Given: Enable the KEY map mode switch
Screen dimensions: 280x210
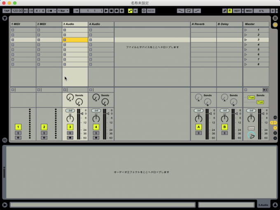Looking at the screenshot, I should pos(237,11).
